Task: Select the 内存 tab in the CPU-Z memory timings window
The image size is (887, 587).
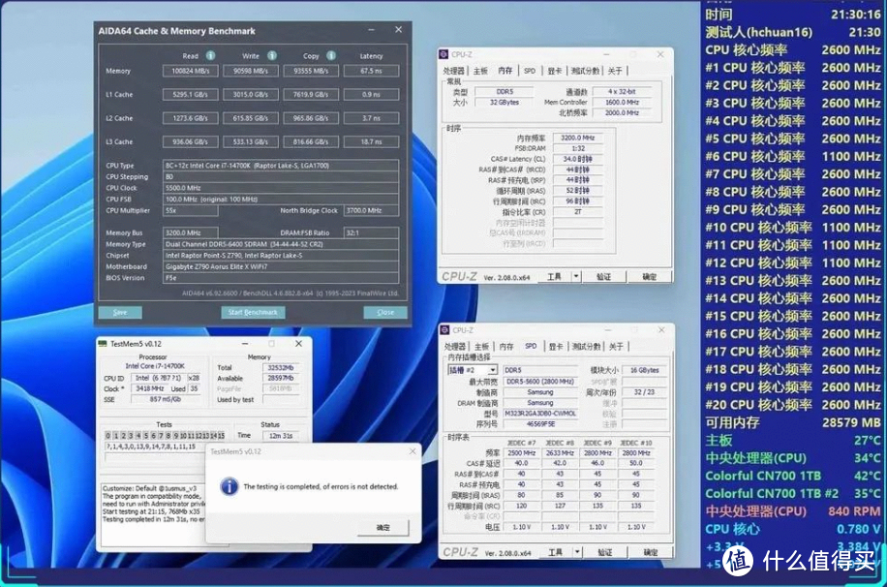Action: click(505, 70)
